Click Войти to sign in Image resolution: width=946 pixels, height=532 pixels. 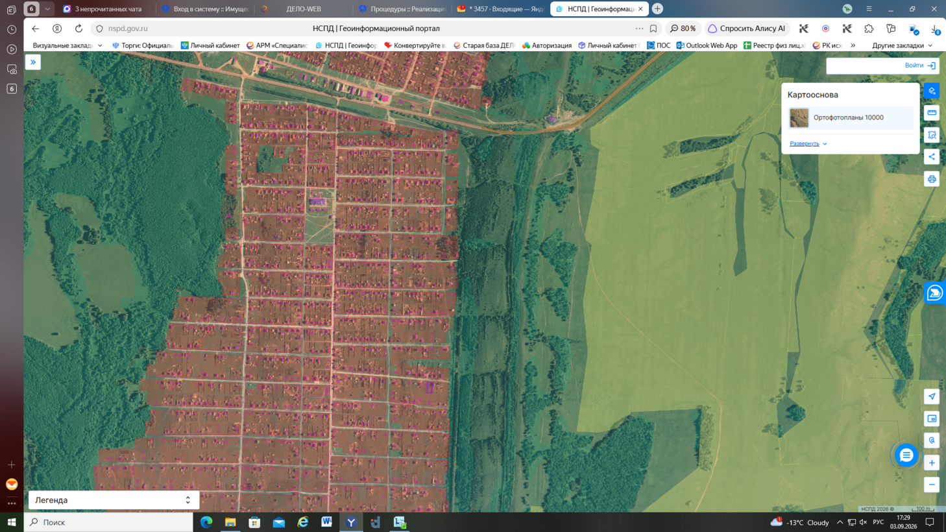920,66
